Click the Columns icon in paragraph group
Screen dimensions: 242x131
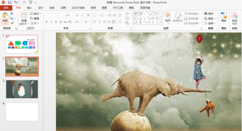(120, 22)
